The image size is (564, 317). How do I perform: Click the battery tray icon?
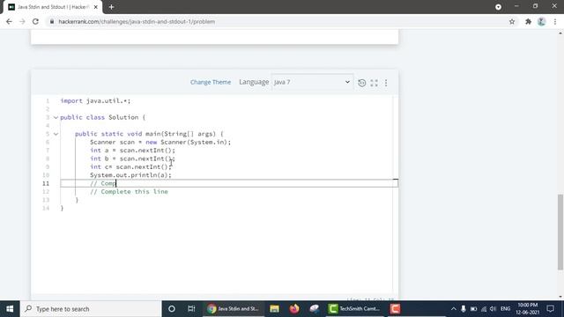click(473, 309)
